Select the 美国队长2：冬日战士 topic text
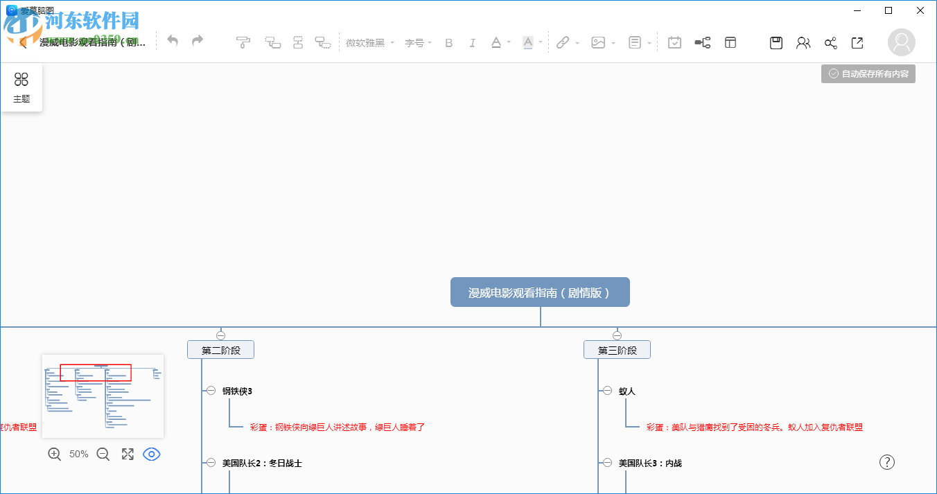Viewport: 937px width, 494px height. pyautogui.click(x=262, y=463)
